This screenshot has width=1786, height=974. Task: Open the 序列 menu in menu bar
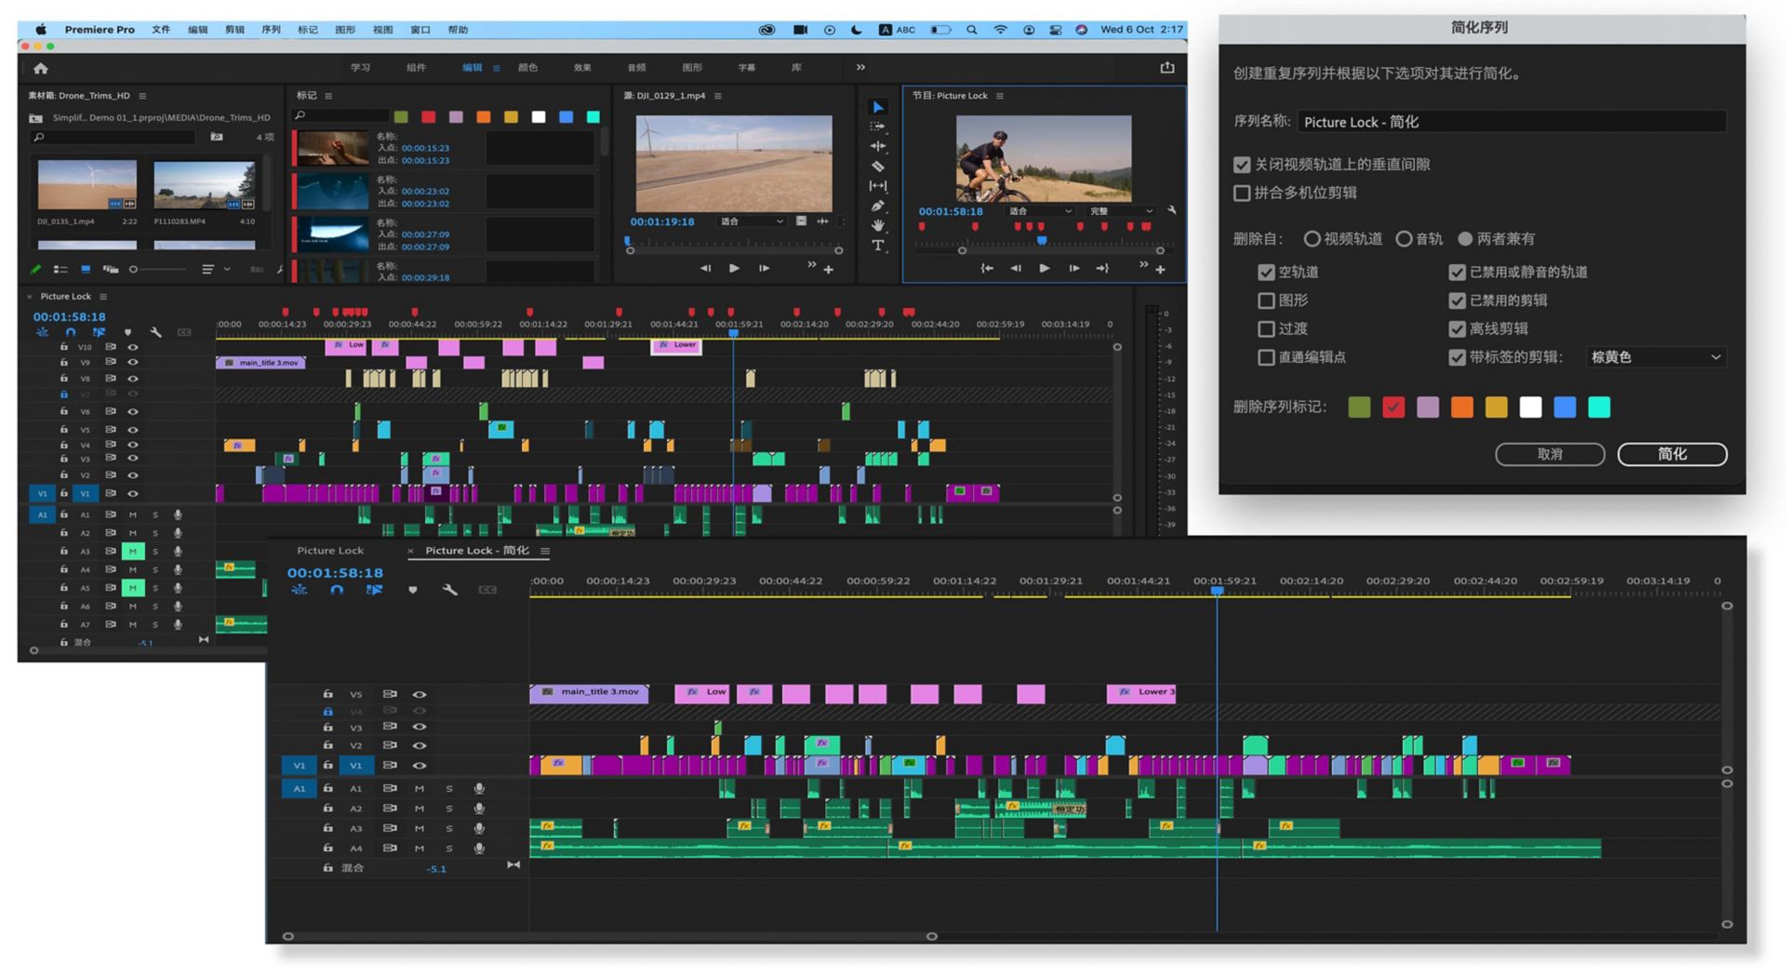(x=271, y=30)
